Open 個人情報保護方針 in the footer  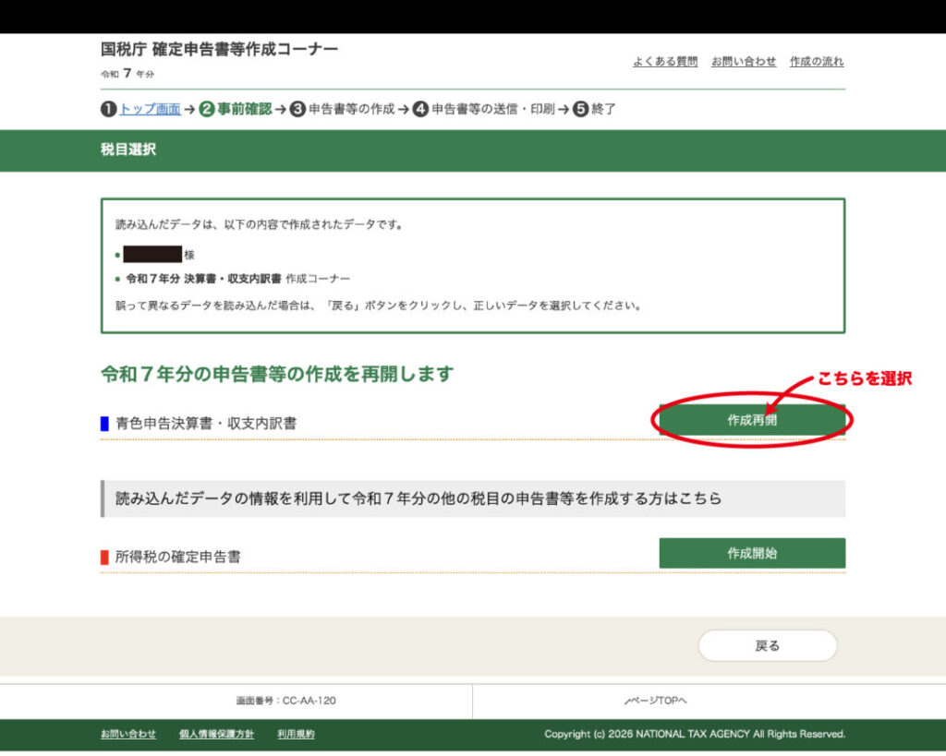(x=216, y=735)
